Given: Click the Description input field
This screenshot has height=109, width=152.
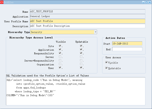Looking at the screenshot, I should [x=88, y=26].
